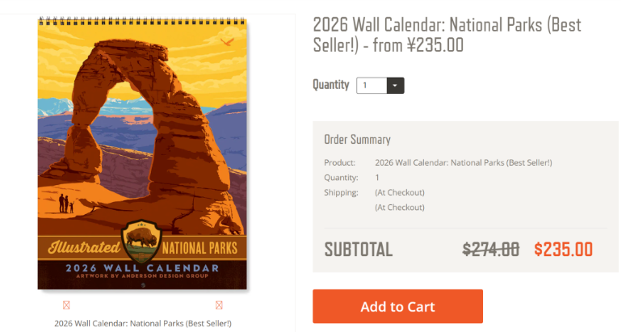
Task: Click the product title heading from ¥235.00
Action: pos(446,35)
